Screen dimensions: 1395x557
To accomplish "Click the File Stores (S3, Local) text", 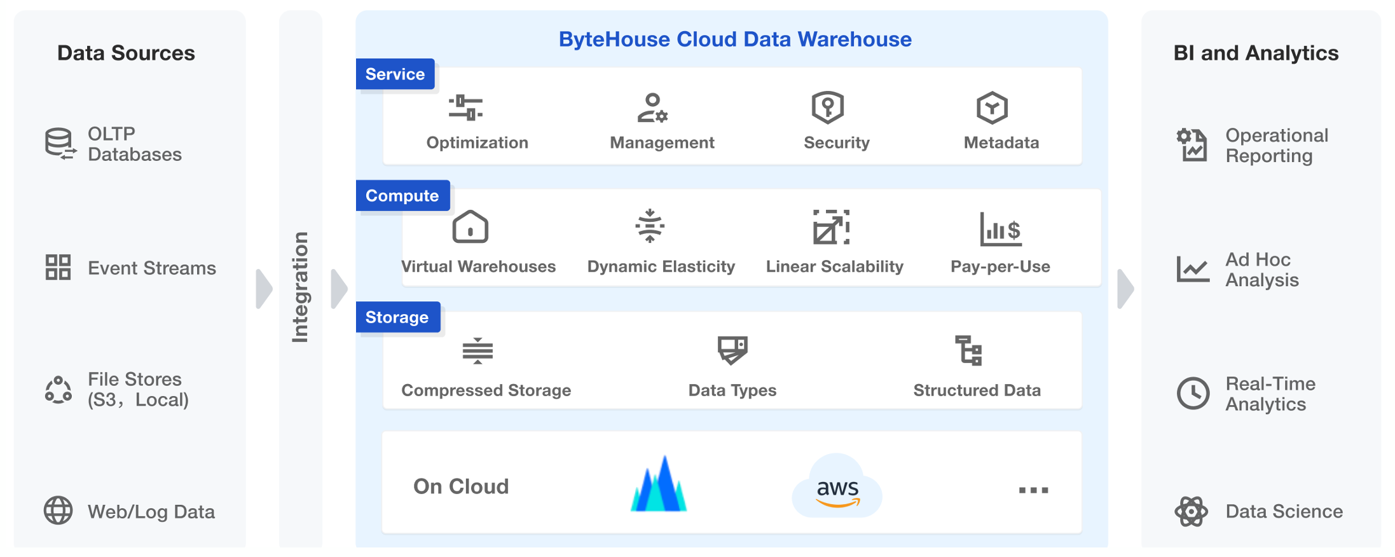I will (x=138, y=389).
